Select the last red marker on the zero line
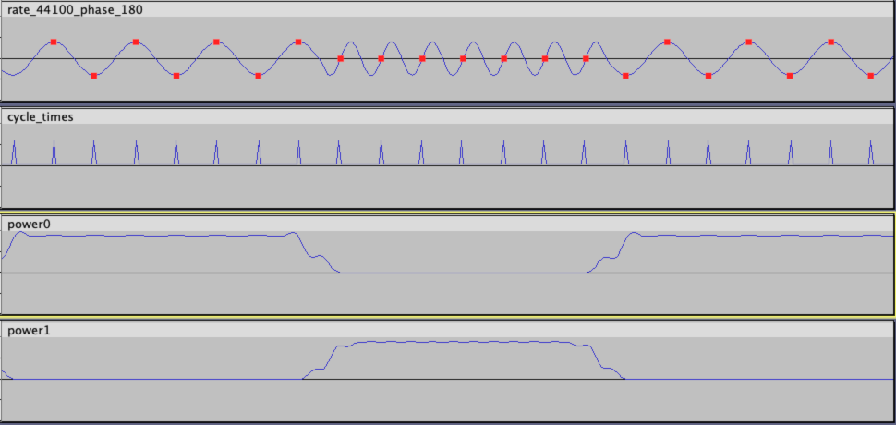Screen dimensions: 896x425 pyautogui.click(x=586, y=58)
